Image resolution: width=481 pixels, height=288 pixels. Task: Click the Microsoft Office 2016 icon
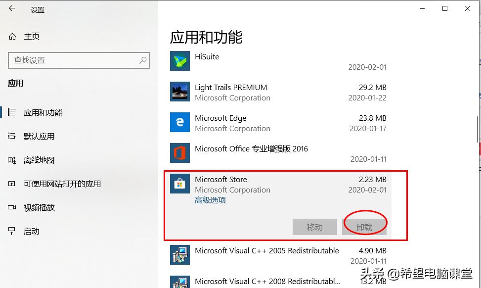coord(179,153)
